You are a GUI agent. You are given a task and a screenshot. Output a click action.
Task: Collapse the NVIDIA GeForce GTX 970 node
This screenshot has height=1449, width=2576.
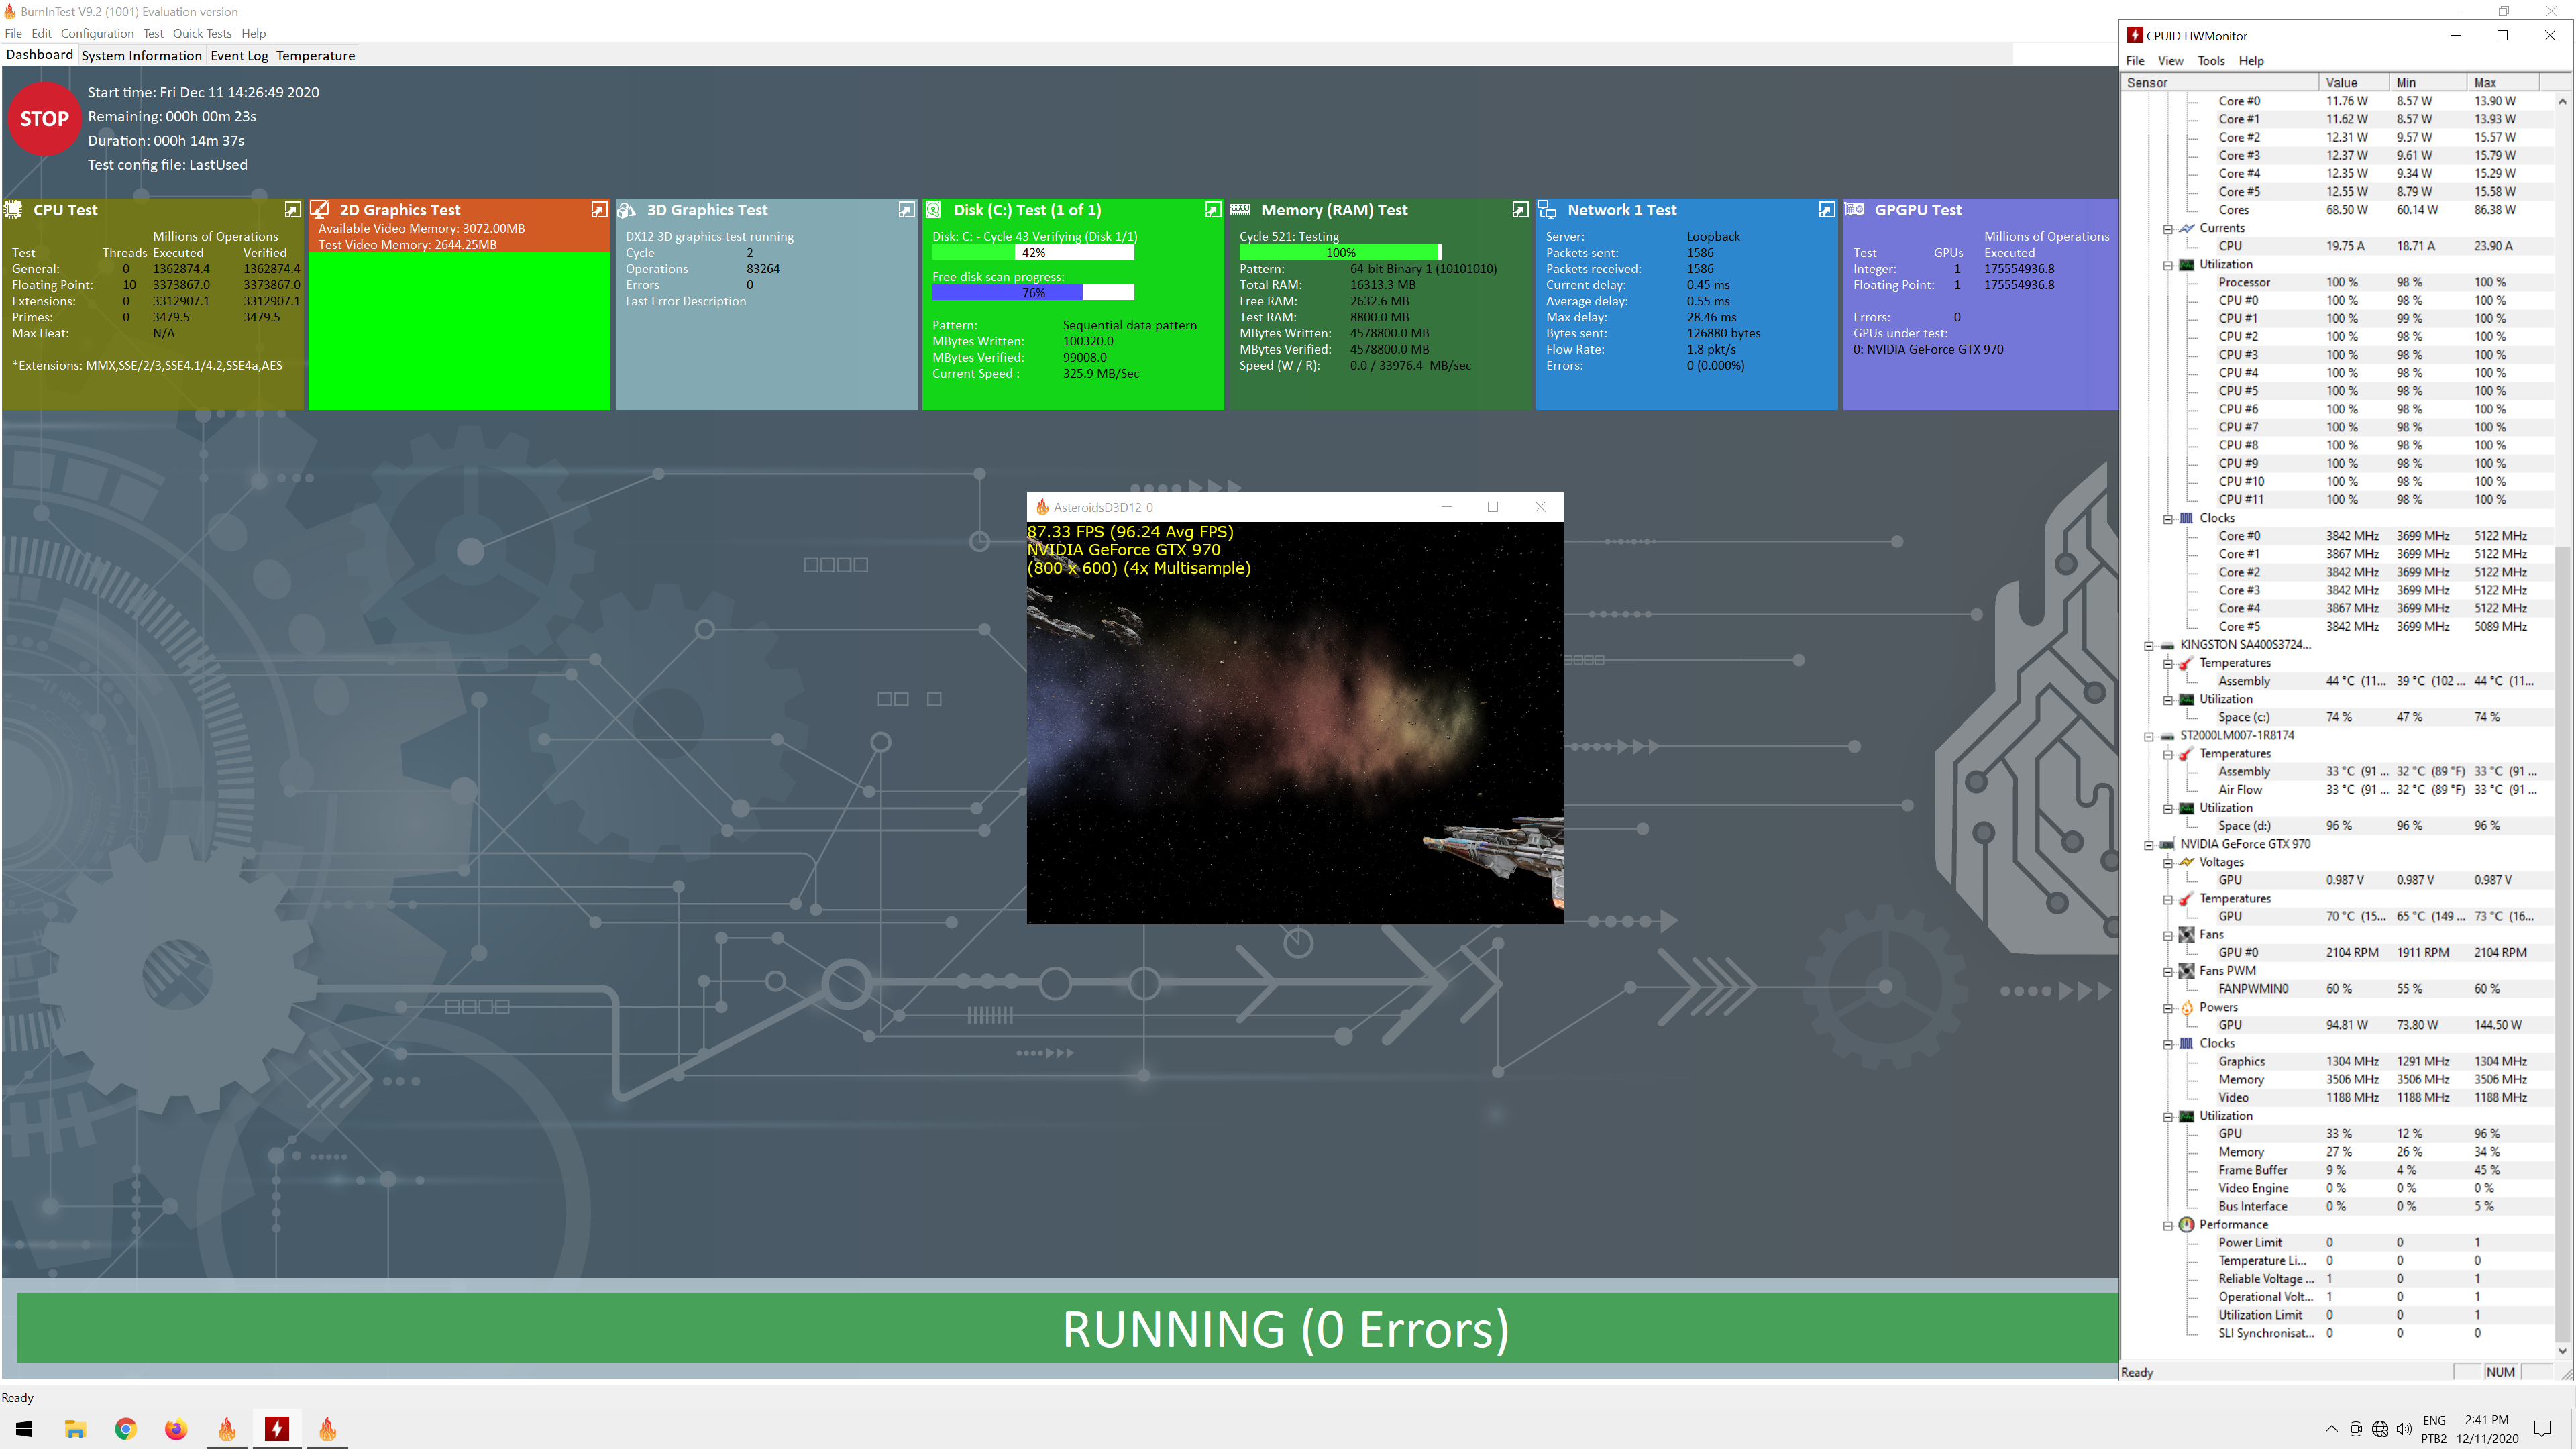click(x=2148, y=844)
